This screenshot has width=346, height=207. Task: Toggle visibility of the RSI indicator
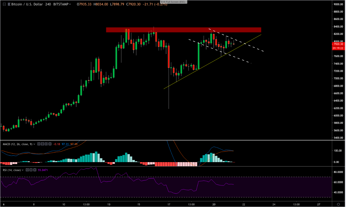pos(27,169)
